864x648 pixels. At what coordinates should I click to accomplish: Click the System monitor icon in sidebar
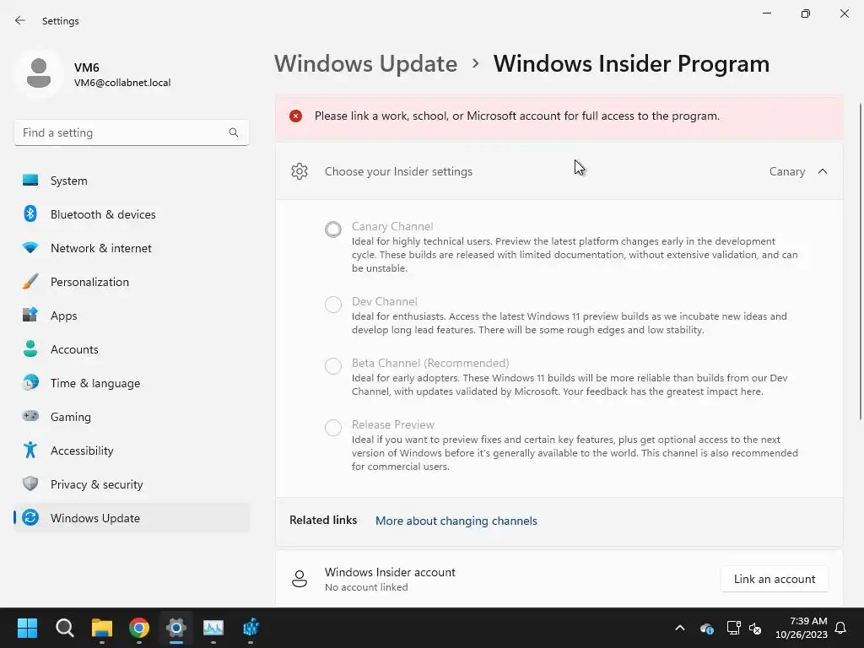30,181
